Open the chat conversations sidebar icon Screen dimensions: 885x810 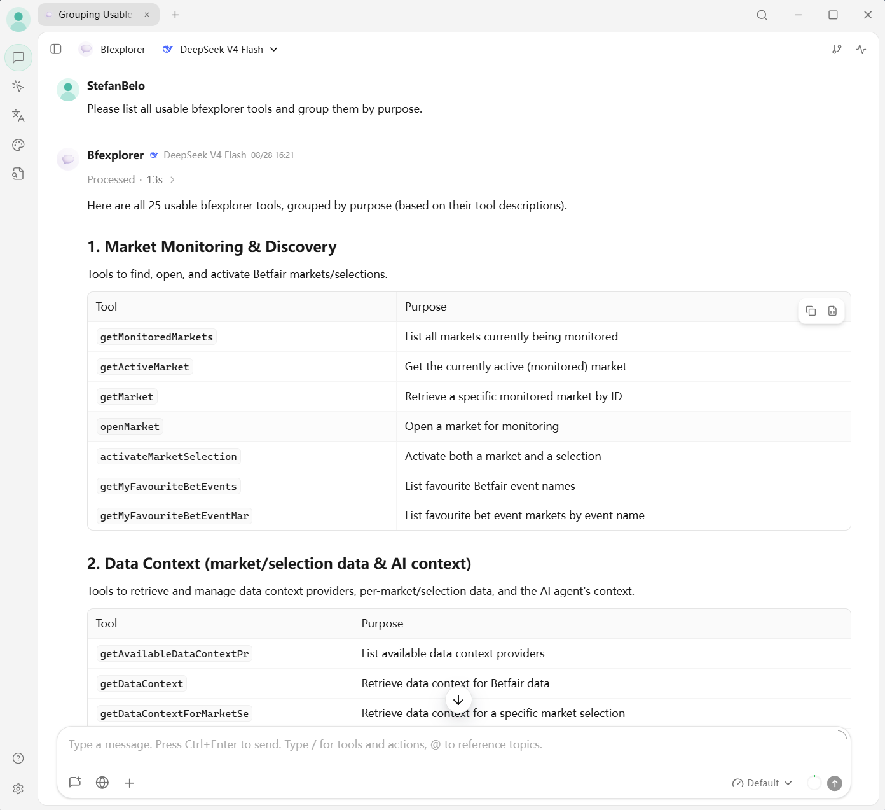pyautogui.click(x=18, y=57)
